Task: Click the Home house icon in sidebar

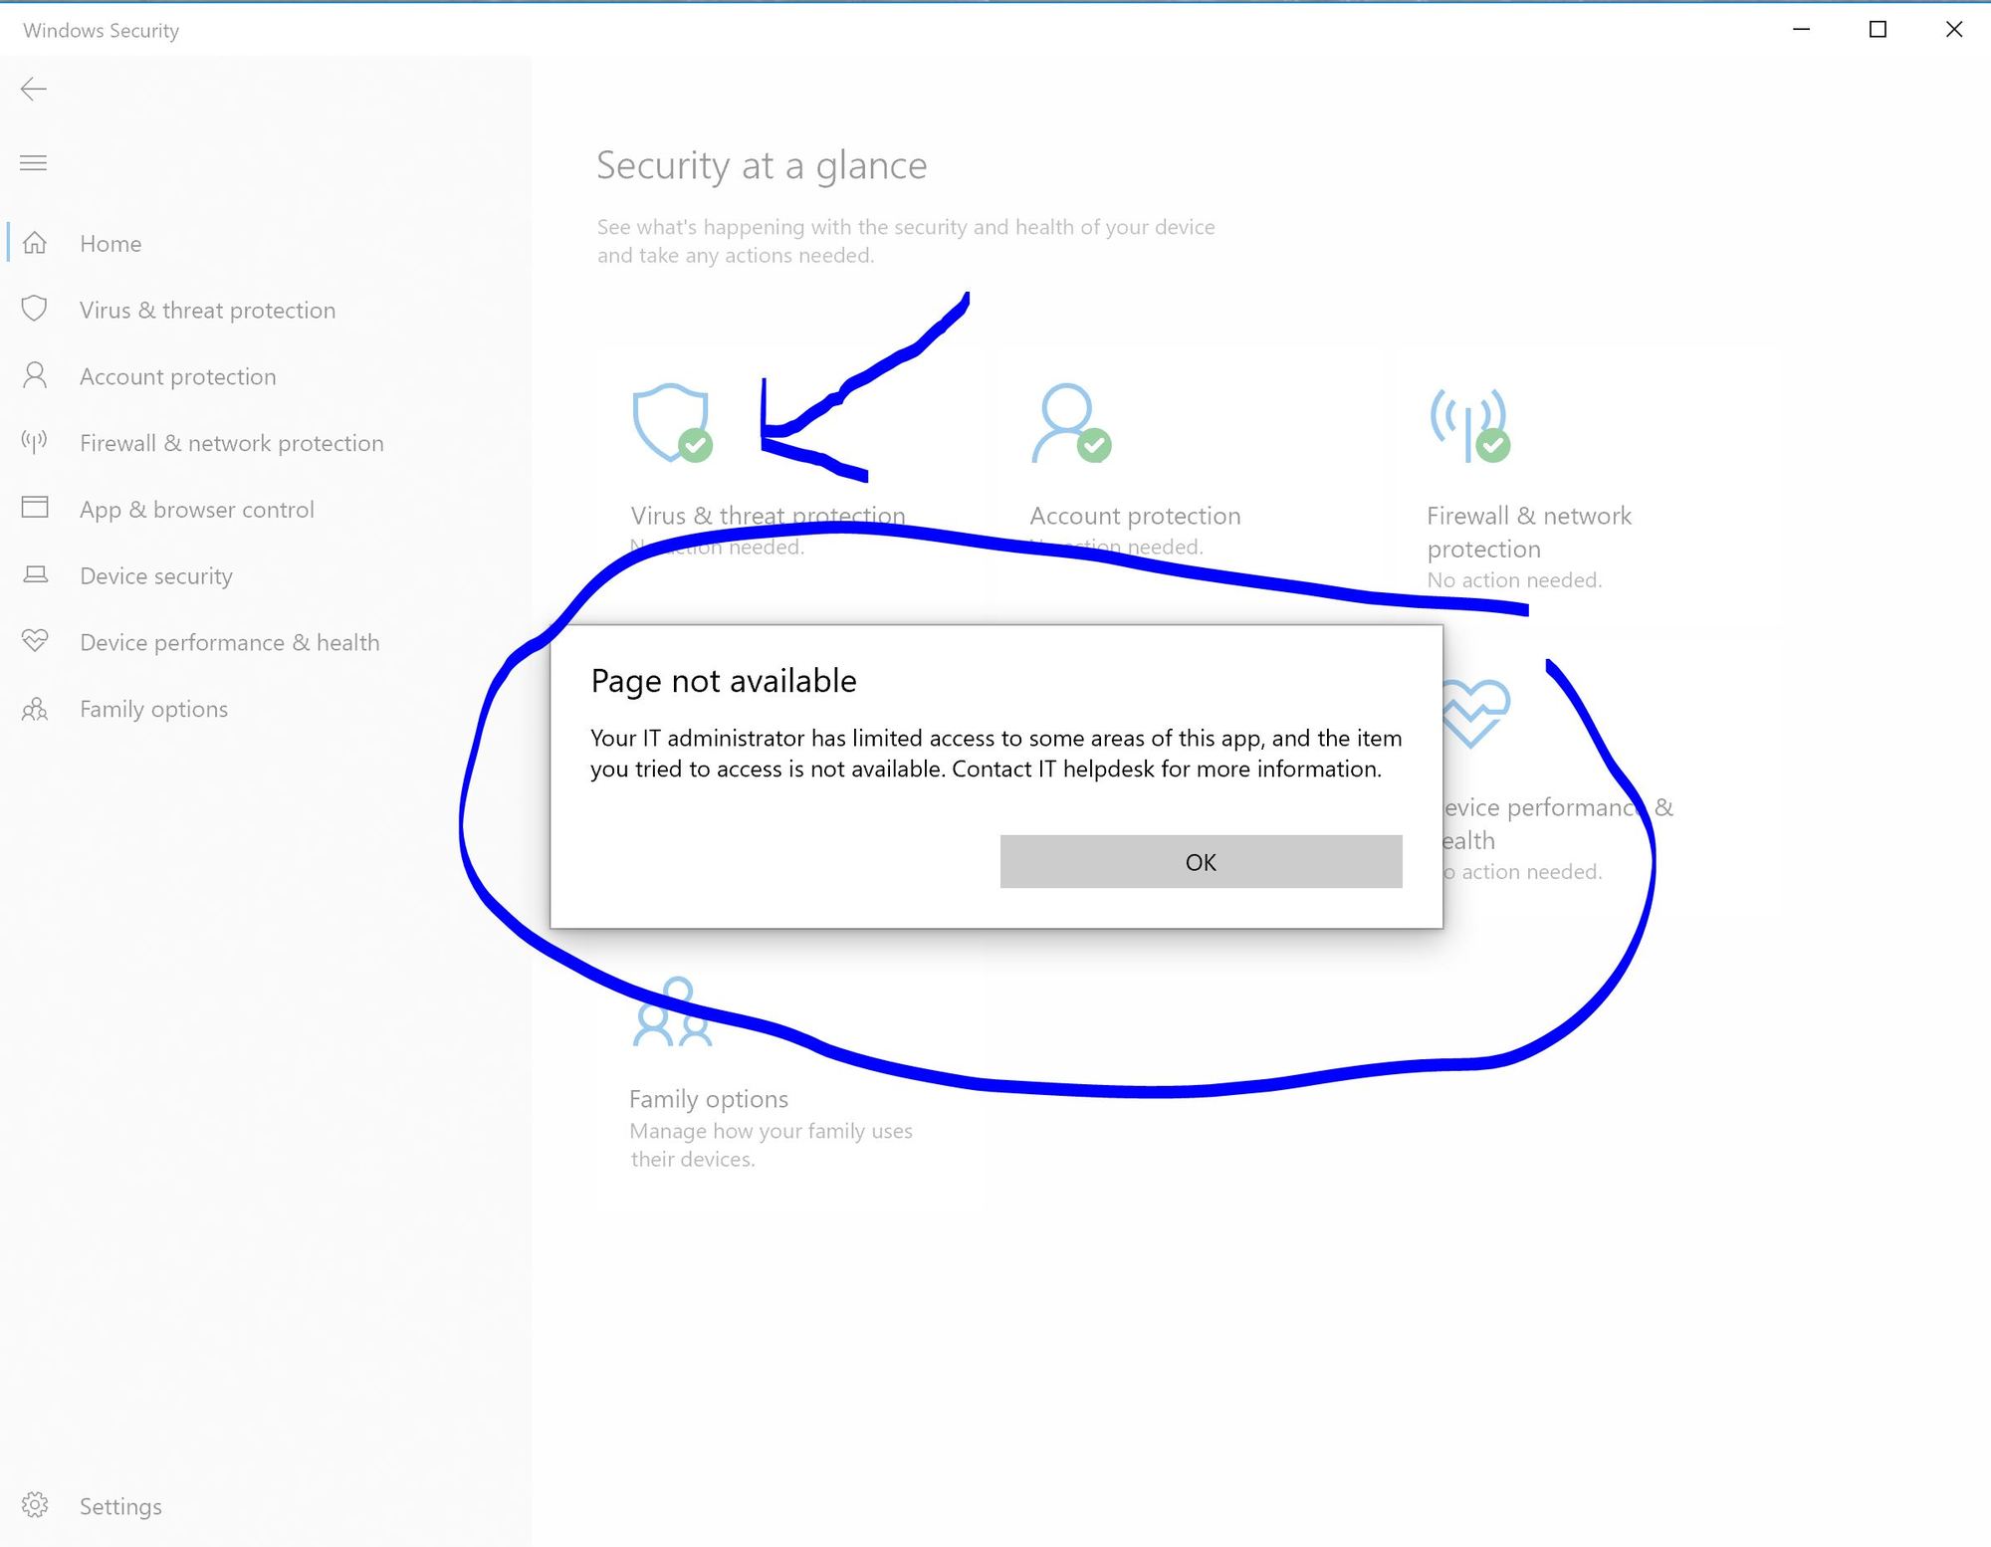Action: coord(35,243)
